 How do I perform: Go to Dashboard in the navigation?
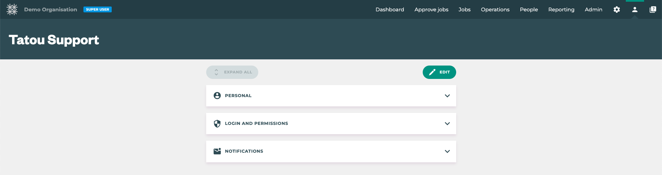[x=390, y=10]
